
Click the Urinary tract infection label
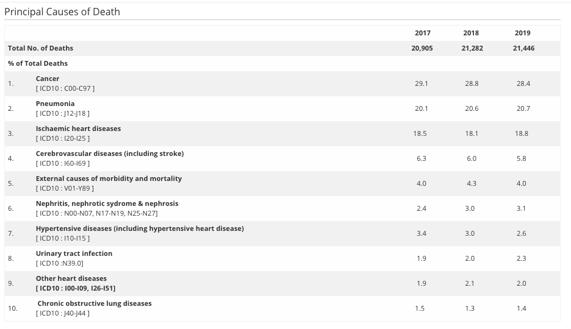(74, 253)
